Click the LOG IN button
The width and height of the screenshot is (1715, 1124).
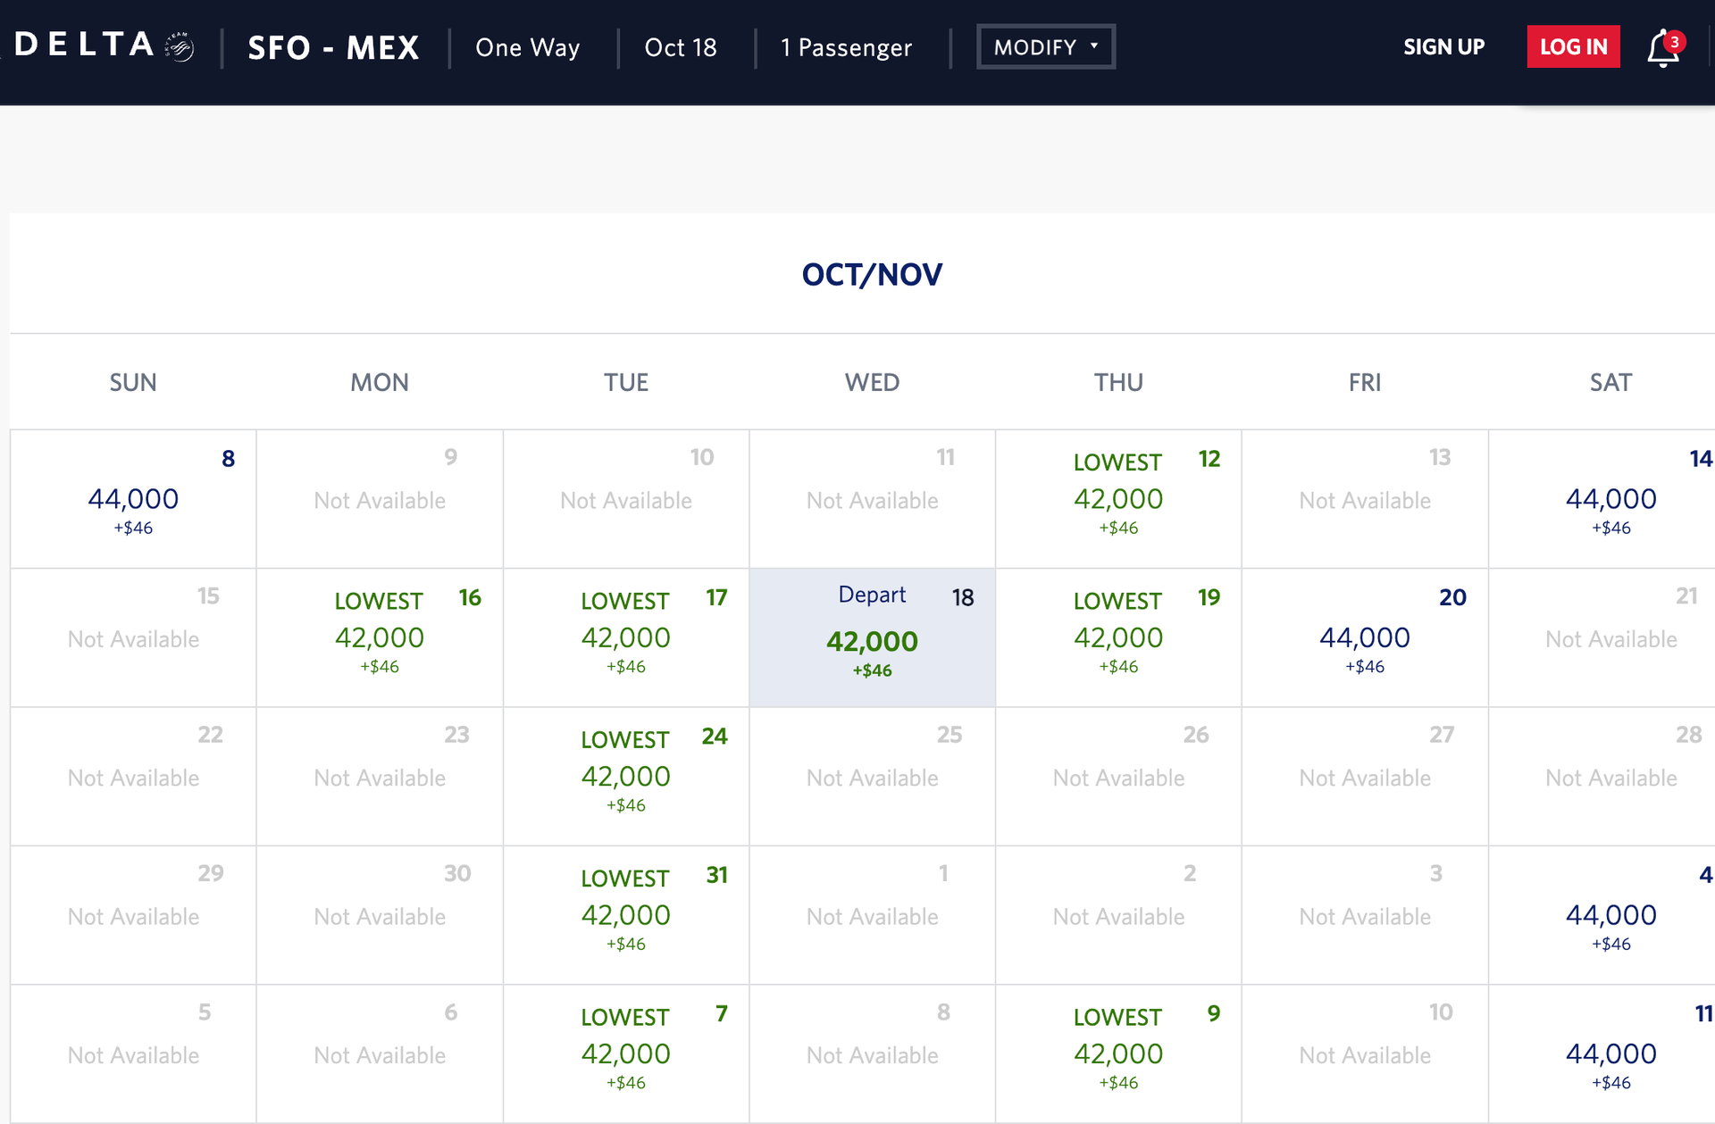1573,46
